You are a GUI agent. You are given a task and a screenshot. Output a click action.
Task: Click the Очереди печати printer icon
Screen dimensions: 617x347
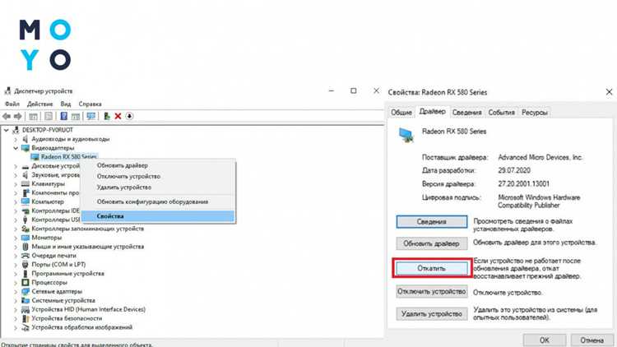pos(26,256)
